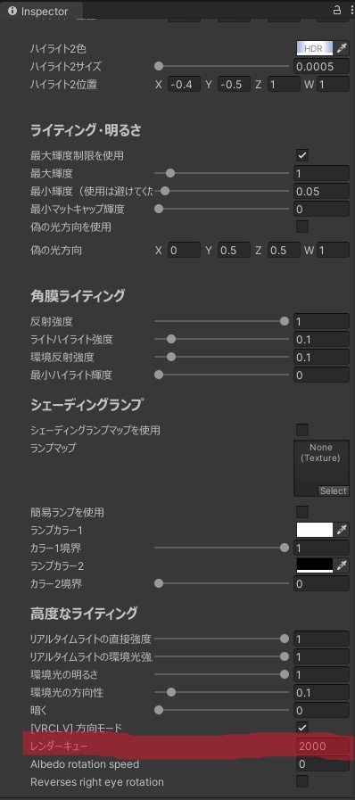Click the Select button under ランプマップ
This screenshot has height=800, width=355.
(333, 491)
